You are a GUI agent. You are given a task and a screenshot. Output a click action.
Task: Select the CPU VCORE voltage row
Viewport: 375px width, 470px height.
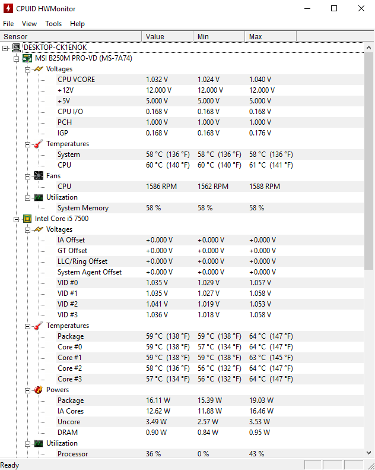[210, 80]
